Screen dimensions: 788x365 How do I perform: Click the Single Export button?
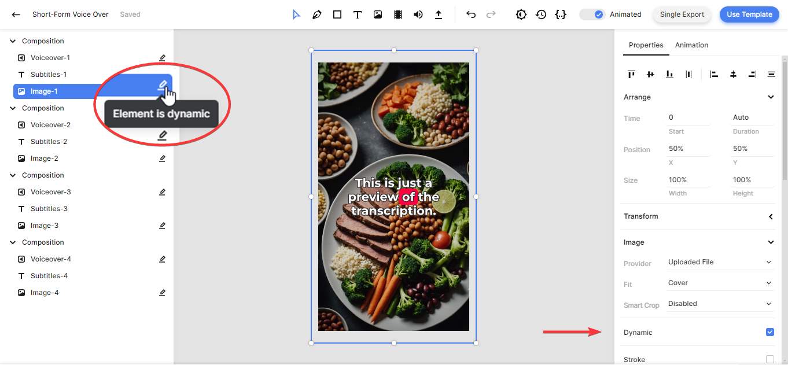(682, 14)
